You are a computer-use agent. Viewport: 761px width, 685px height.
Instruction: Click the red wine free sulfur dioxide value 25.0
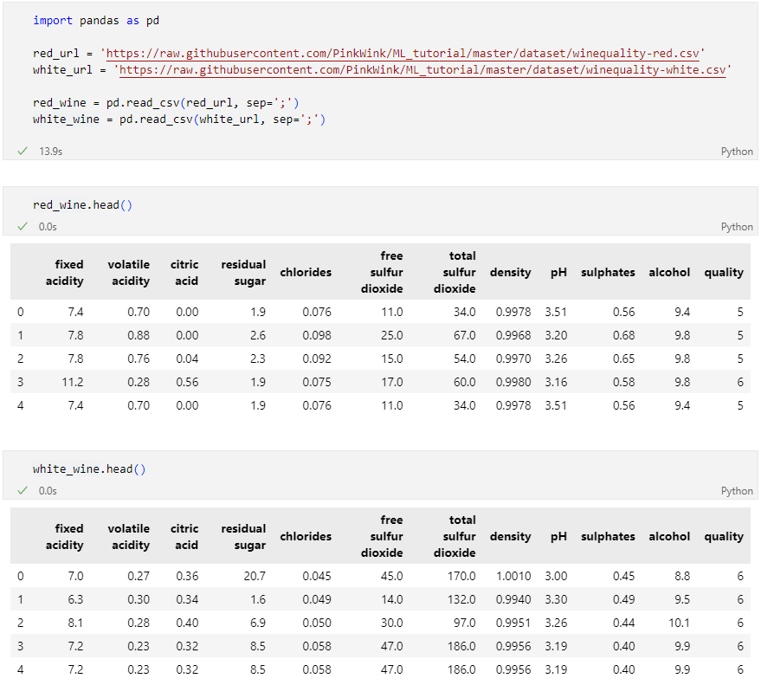392,335
